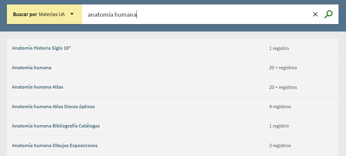Select Anatomía humana Dibujos Exposiciones
346x156 pixels.
pos(55,146)
